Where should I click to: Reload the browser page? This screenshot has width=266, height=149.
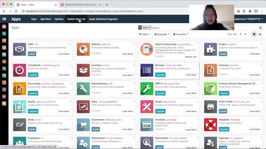[16, 11]
